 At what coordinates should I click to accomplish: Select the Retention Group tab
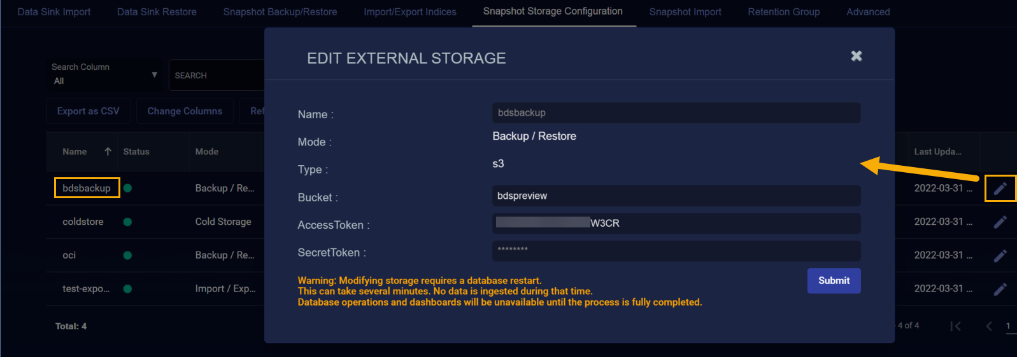pyautogui.click(x=784, y=11)
